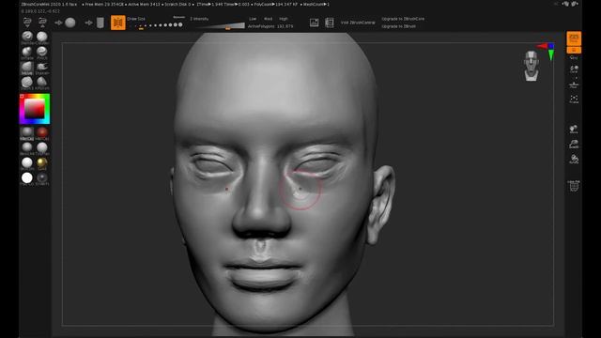Toggle small orange button beneath Persp
The image size is (601, 338).
(574, 50)
